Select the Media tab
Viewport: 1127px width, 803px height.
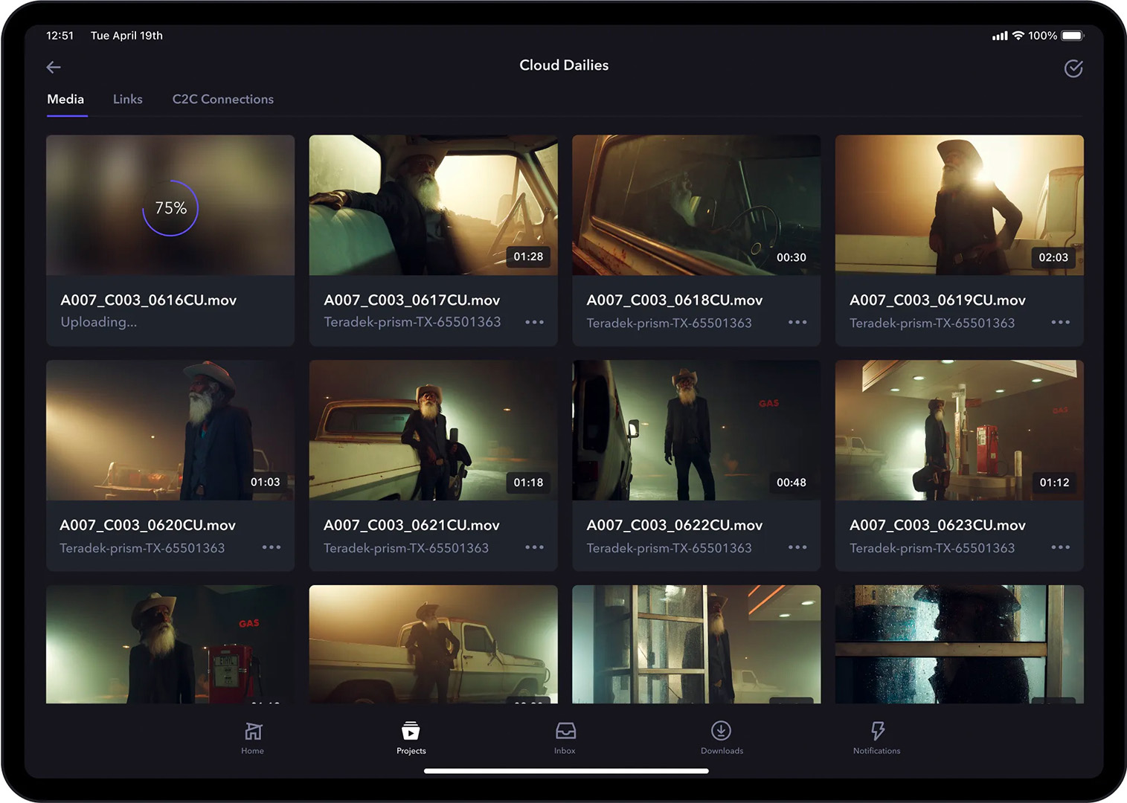[65, 100]
